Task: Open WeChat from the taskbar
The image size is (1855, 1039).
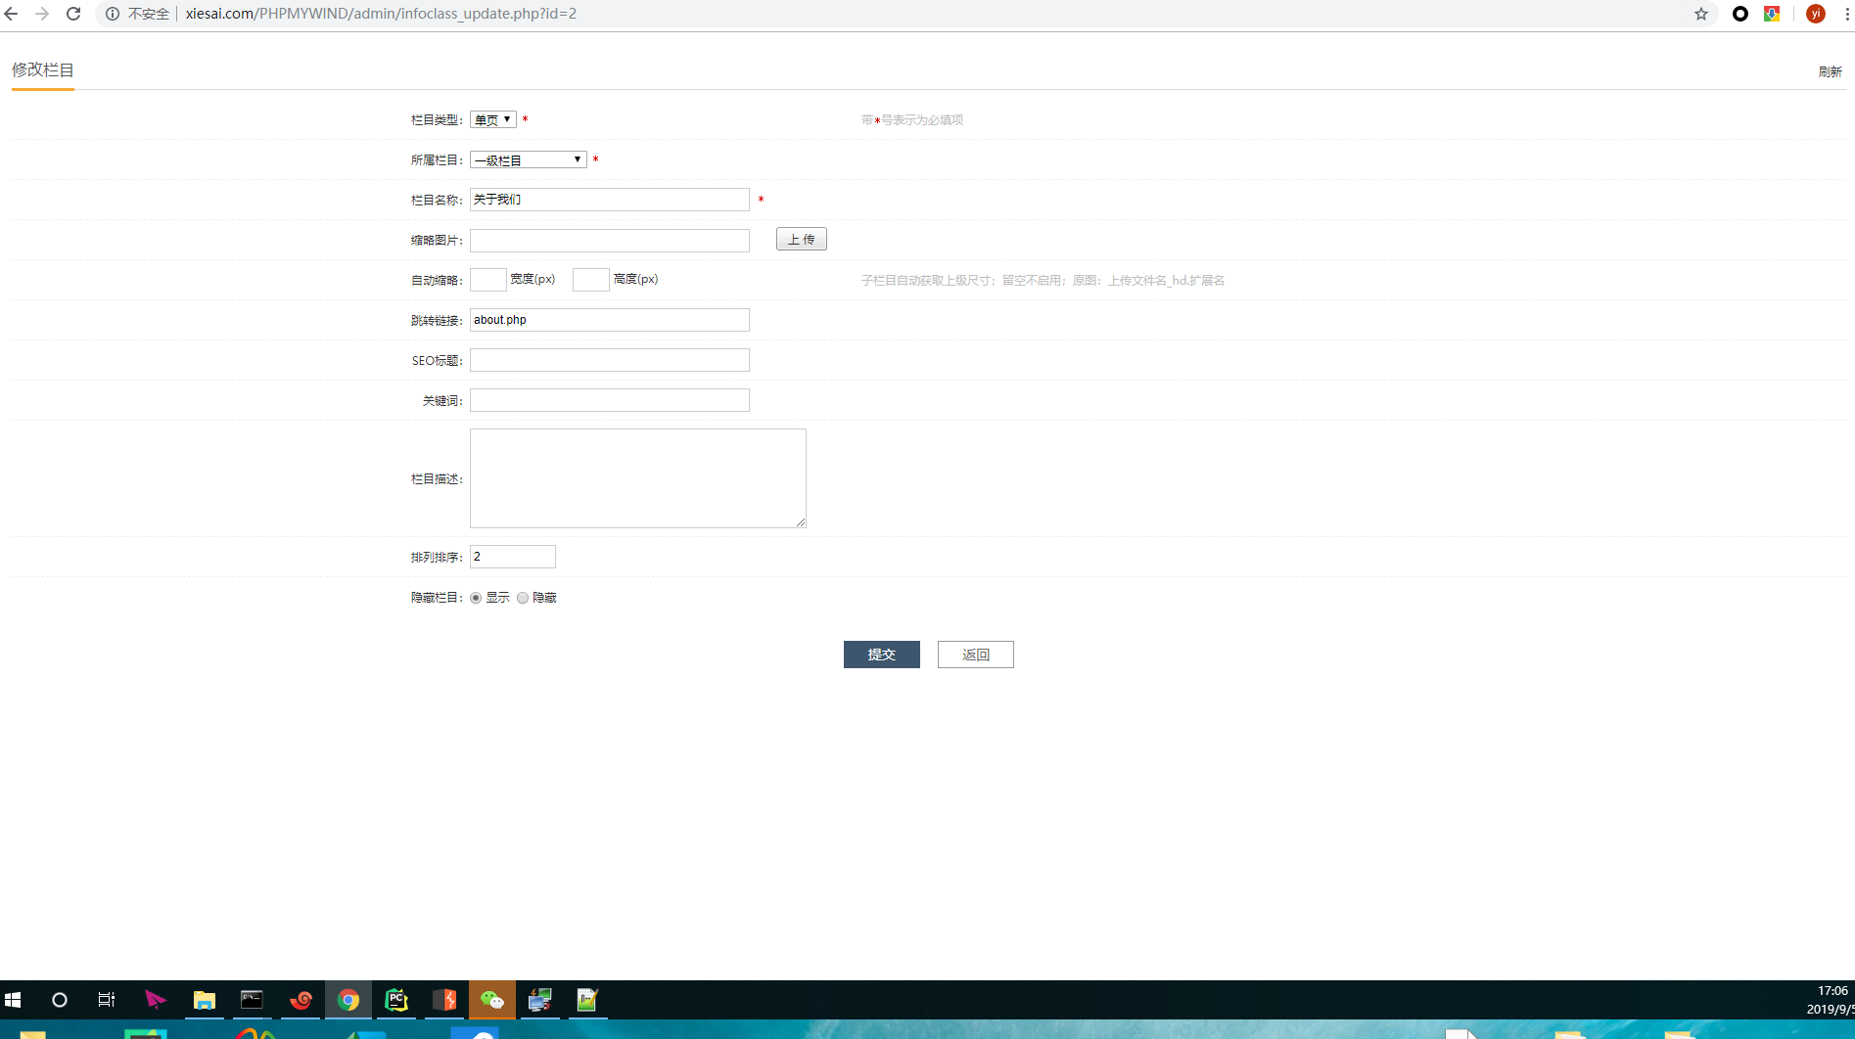Action: click(x=492, y=1000)
